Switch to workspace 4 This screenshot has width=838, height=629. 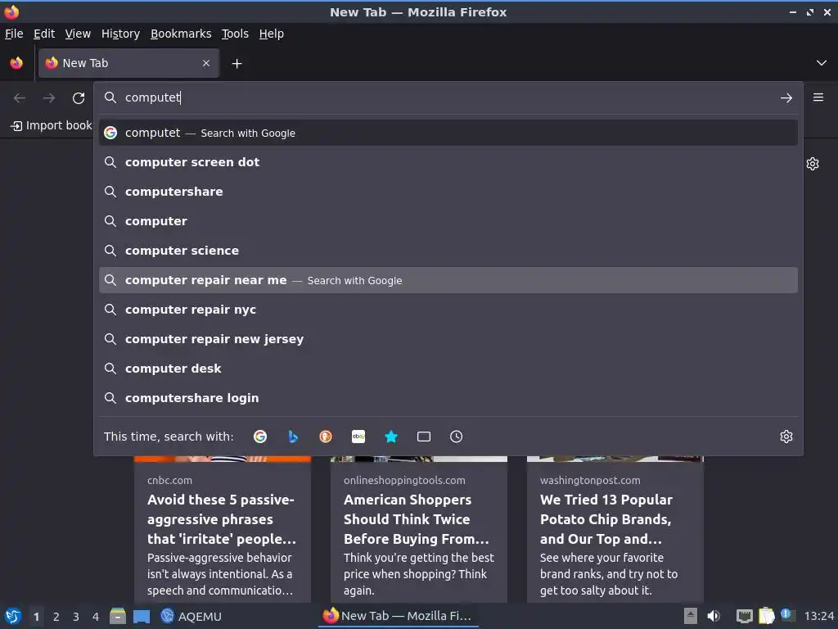pos(96,617)
